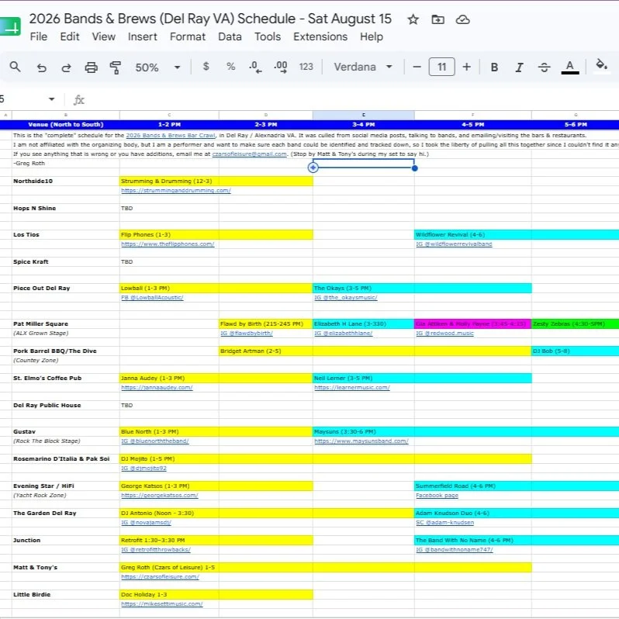This screenshot has height=619, width=619.
Task: Open the File menu
Action: click(x=39, y=36)
